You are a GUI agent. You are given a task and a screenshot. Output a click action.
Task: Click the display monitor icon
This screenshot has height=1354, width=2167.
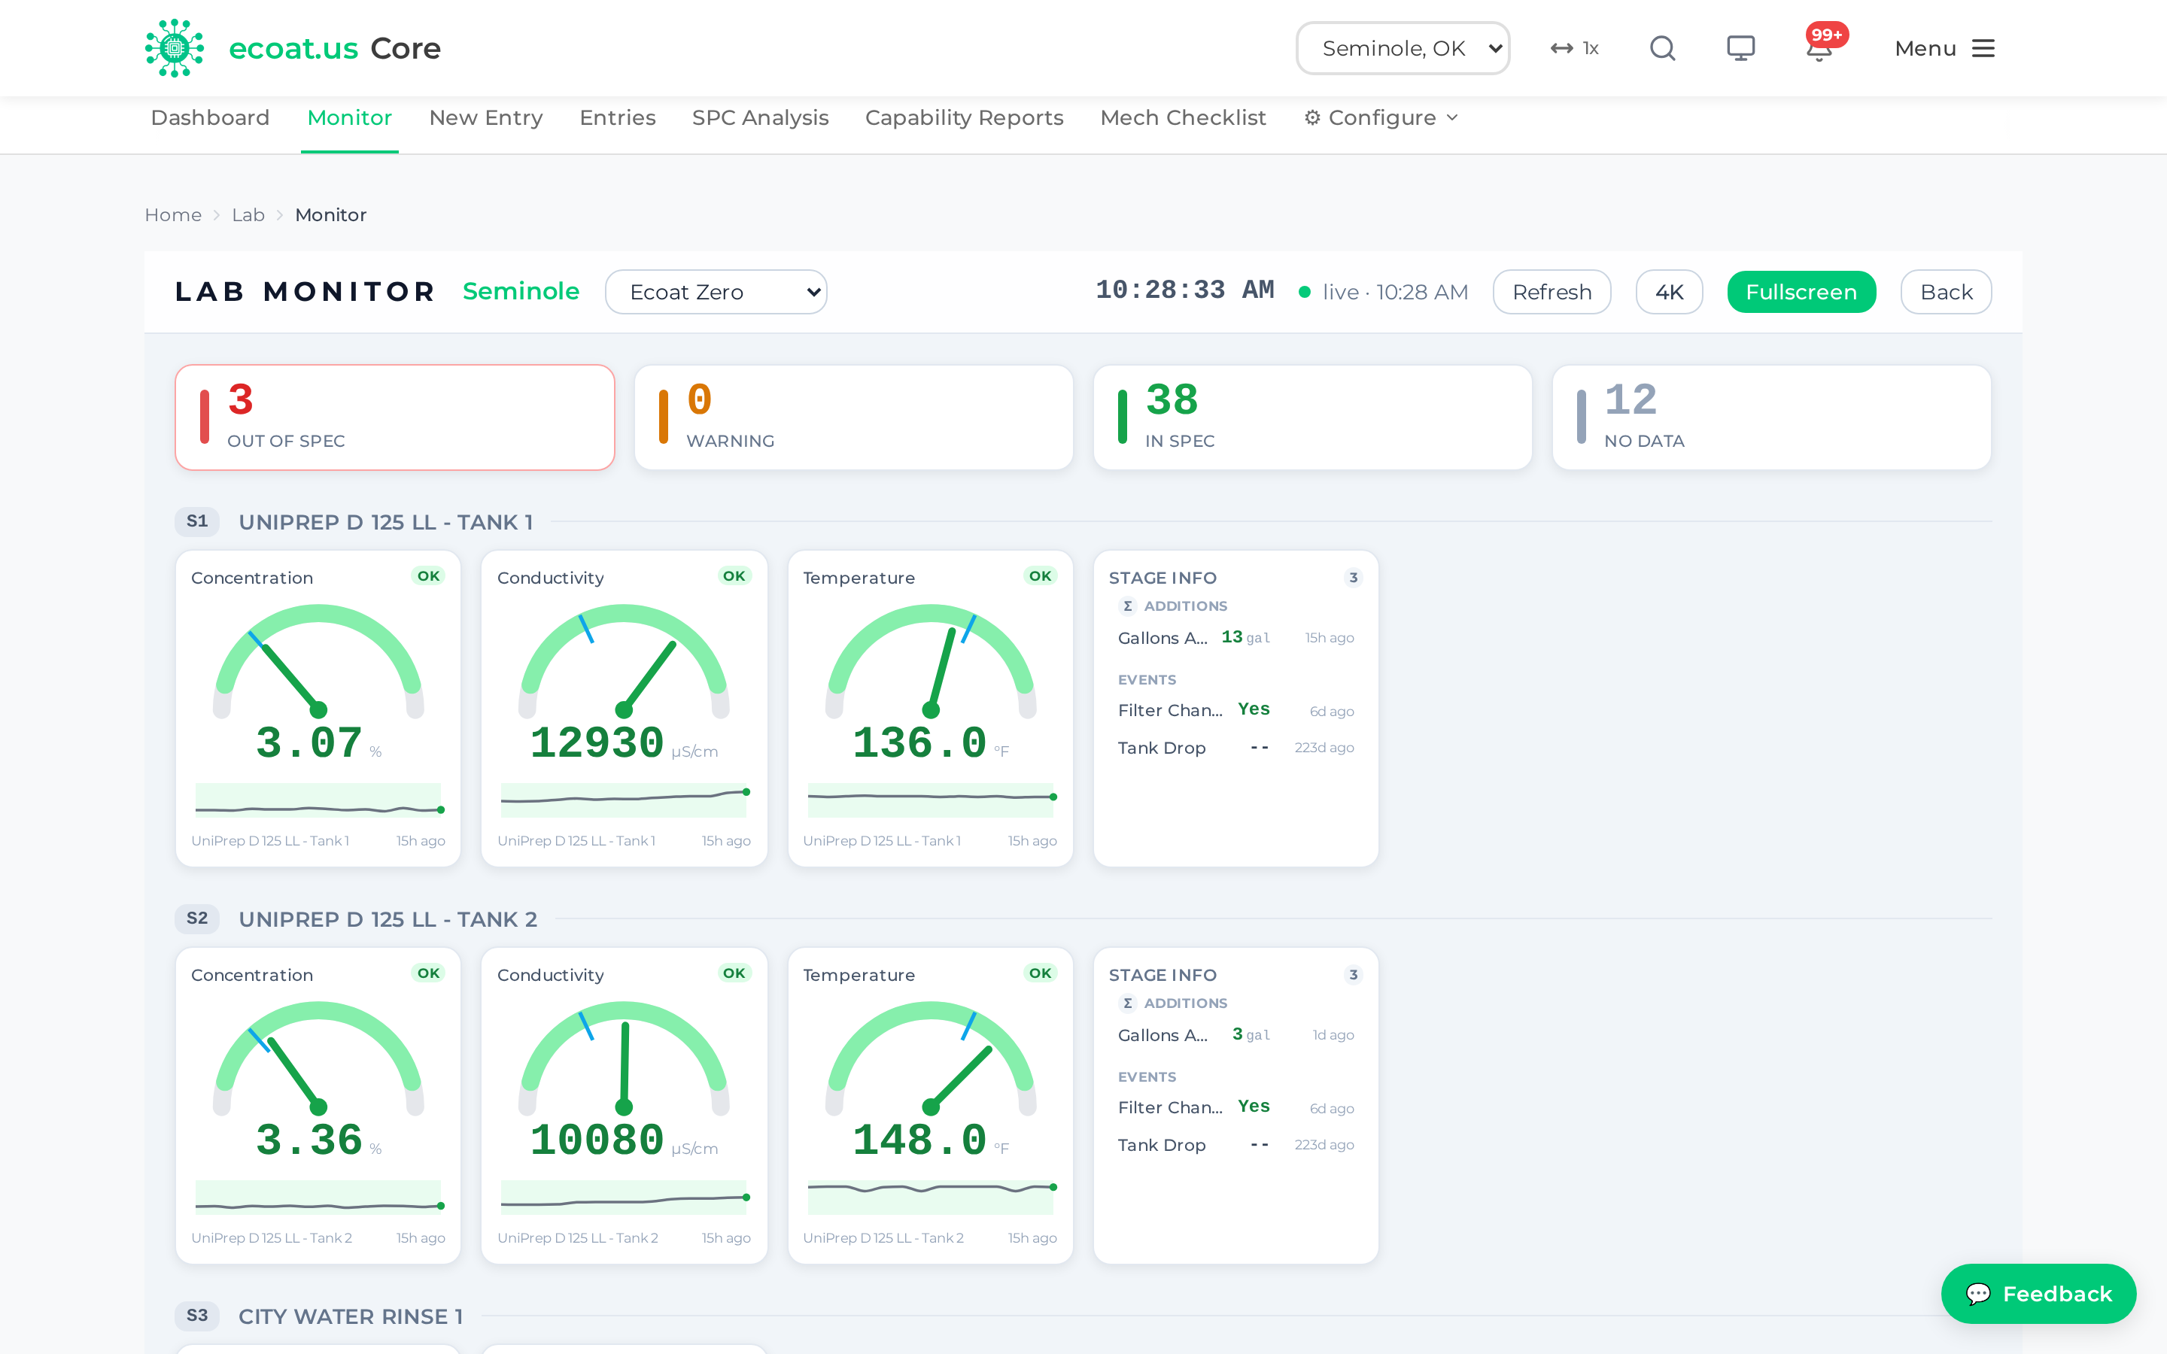[x=1740, y=48]
